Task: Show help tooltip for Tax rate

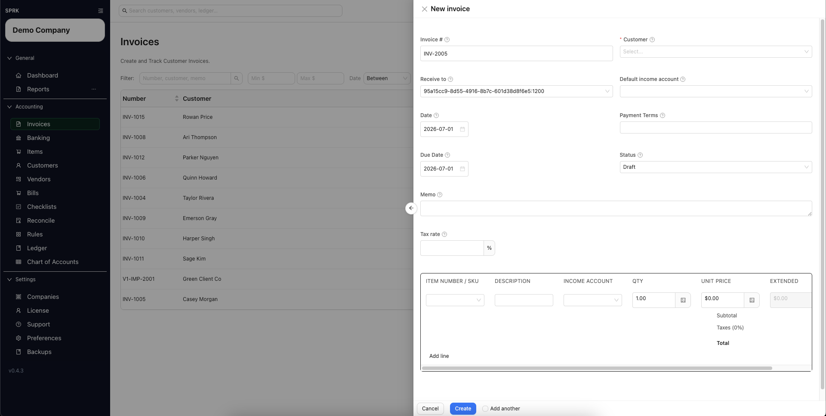Action: tap(444, 234)
